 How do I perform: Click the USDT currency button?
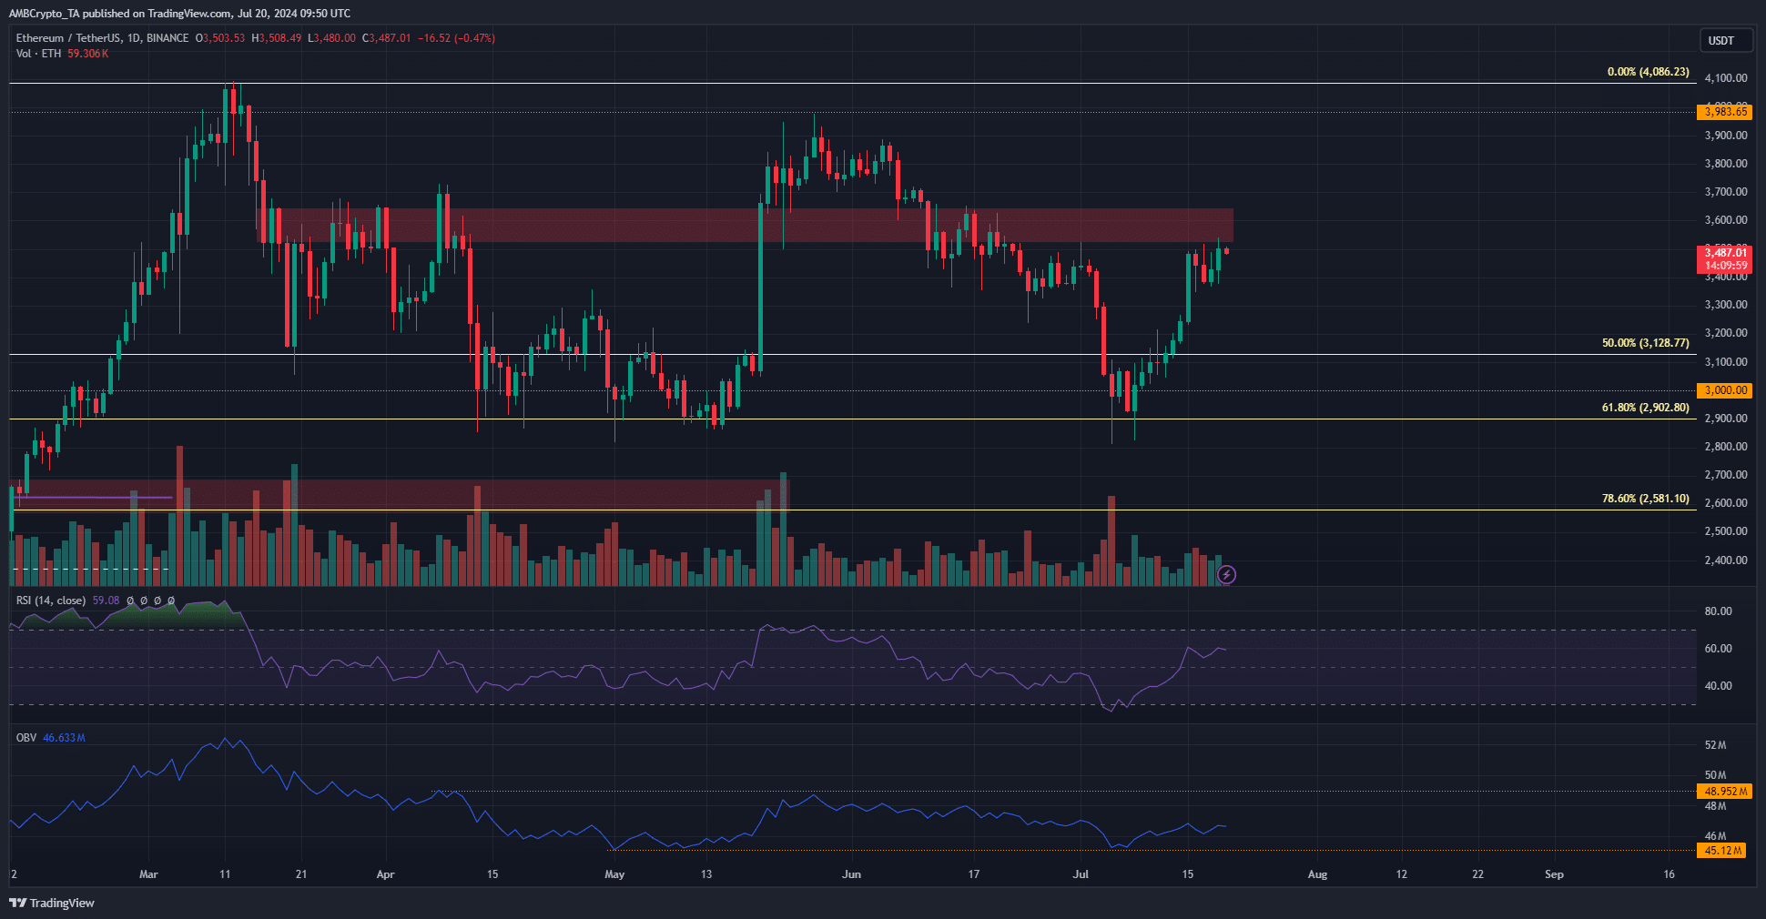(1725, 40)
